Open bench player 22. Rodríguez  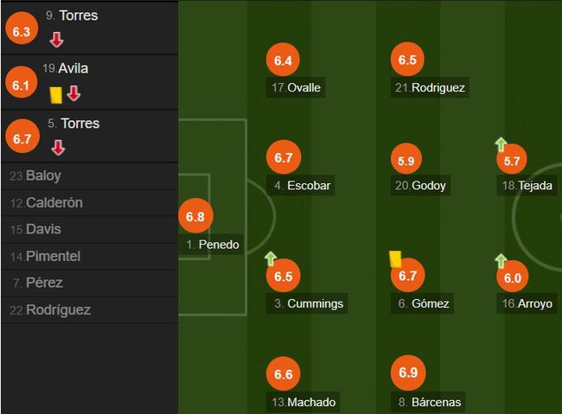click(x=90, y=310)
